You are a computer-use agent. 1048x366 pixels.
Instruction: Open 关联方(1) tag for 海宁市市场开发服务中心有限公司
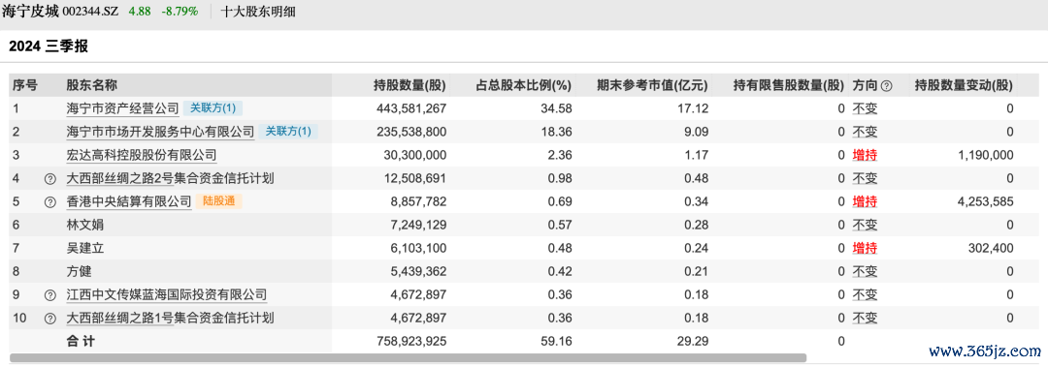(x=288, y=132)
